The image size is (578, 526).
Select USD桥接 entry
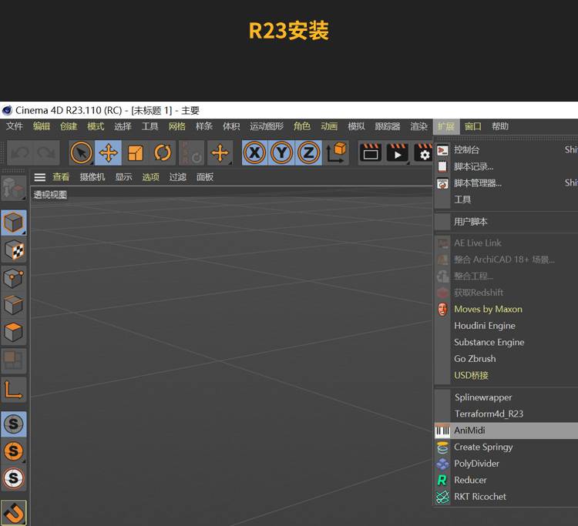click(506, 375)
